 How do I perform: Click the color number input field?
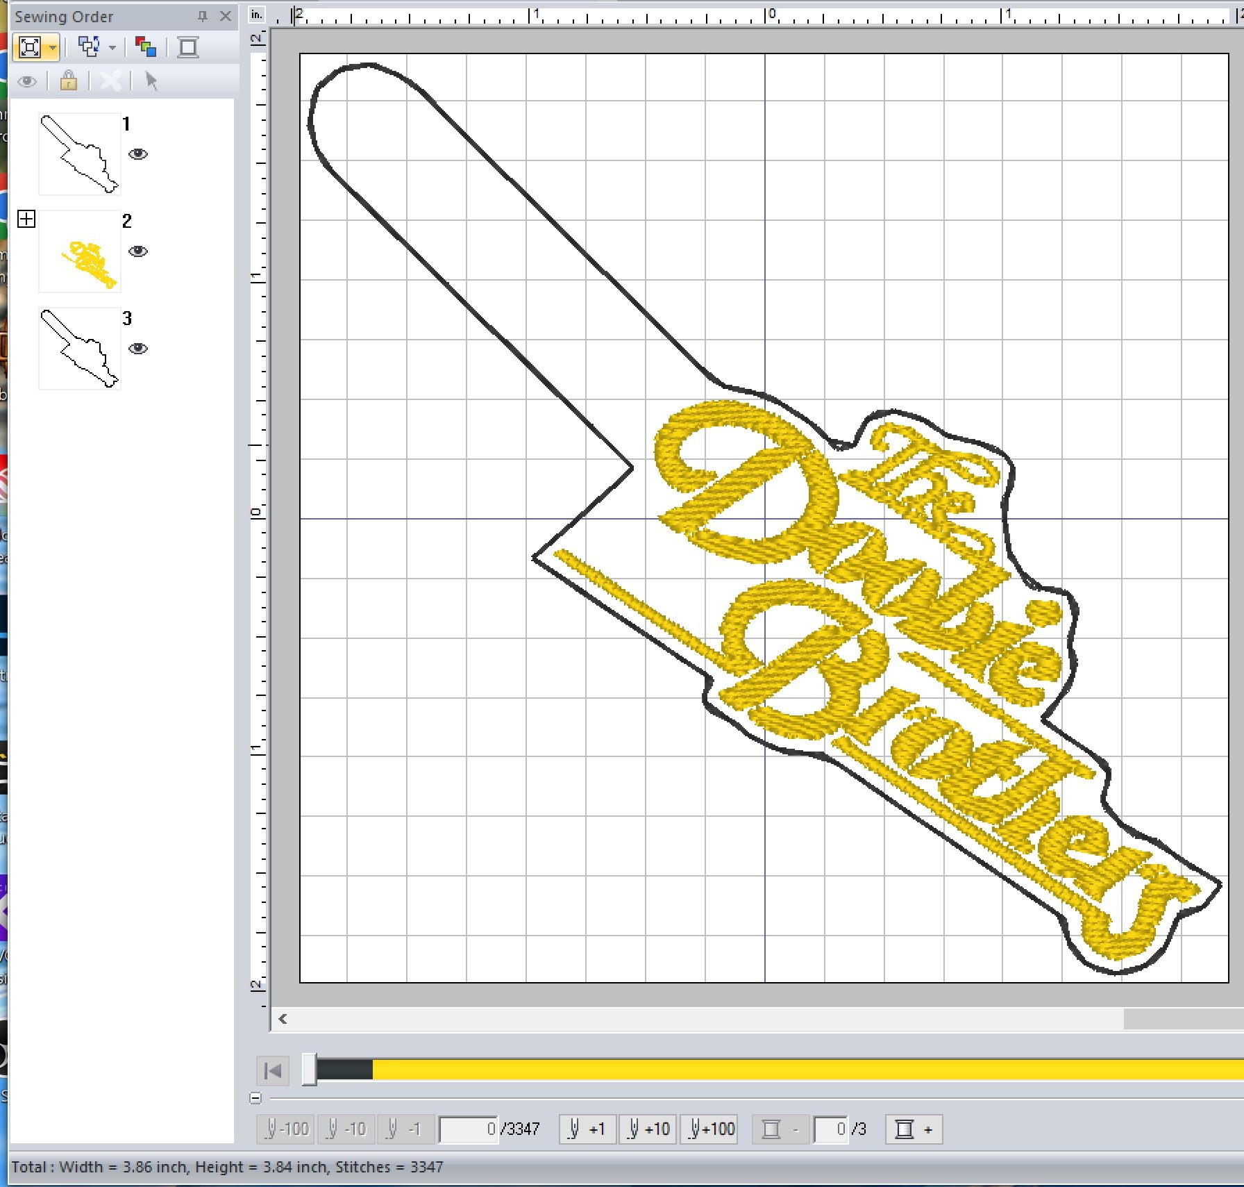(830, 1129)
